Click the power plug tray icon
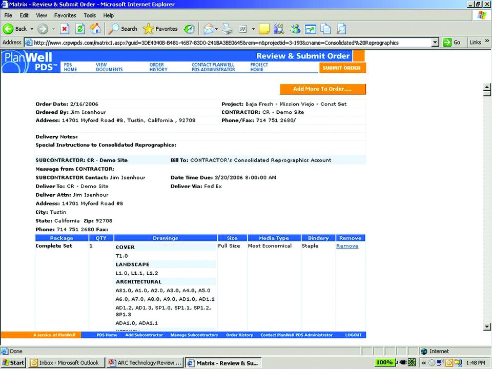This screenshot has height=369, width=492. pyautogui.click(x=402, y=362)
